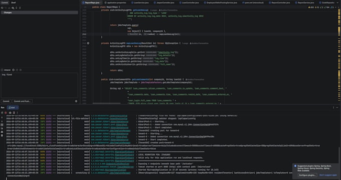341x180 pixels.
Task: Close the ReportRepo.java tab
Action: [x=101, y=2]
